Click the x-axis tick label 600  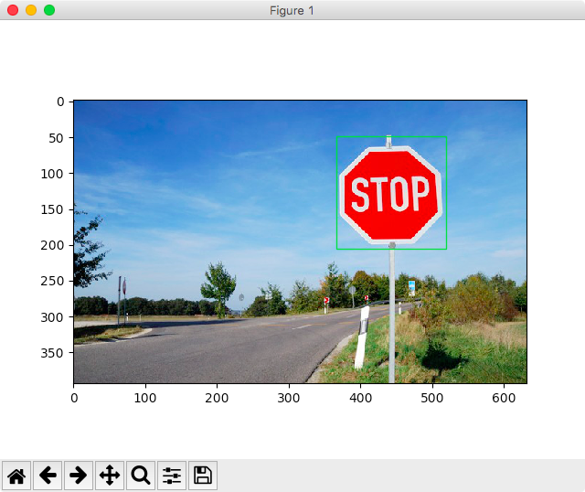click(504, 398)
